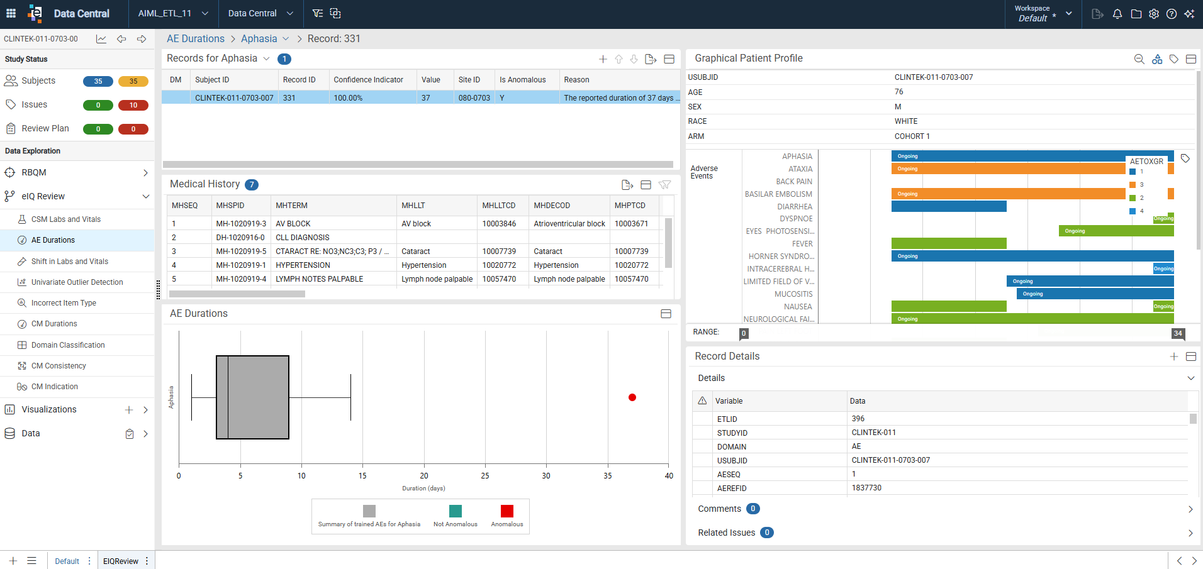Open Review Plan in Study Status
This screenshot has height=569, width=1203.
[x=45, y=128]
